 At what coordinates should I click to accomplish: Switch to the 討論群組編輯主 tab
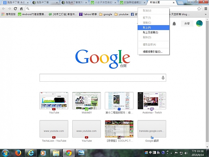coord(133,3)
